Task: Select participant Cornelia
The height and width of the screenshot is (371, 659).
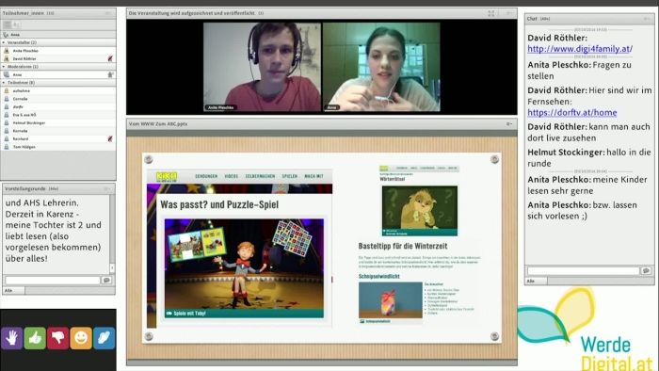Action: point(58,99)
